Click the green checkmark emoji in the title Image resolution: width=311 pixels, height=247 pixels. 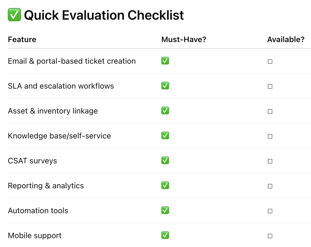coord(14,15)
